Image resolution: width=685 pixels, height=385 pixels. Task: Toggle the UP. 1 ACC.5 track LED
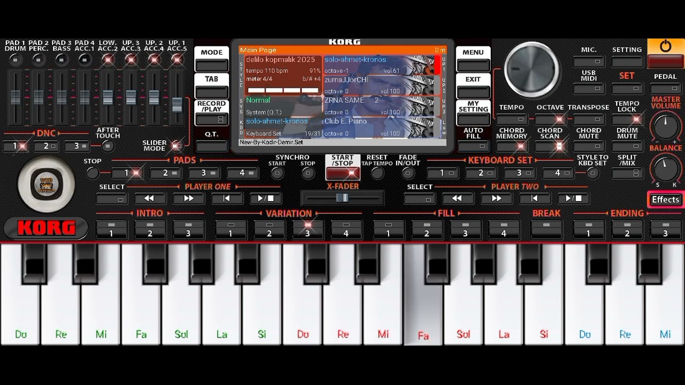click(177, 60)
